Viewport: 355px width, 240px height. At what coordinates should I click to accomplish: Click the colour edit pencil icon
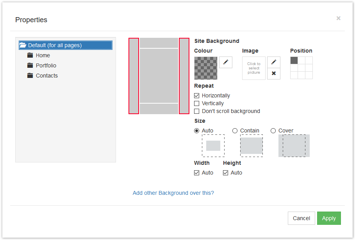pos(225,62)
